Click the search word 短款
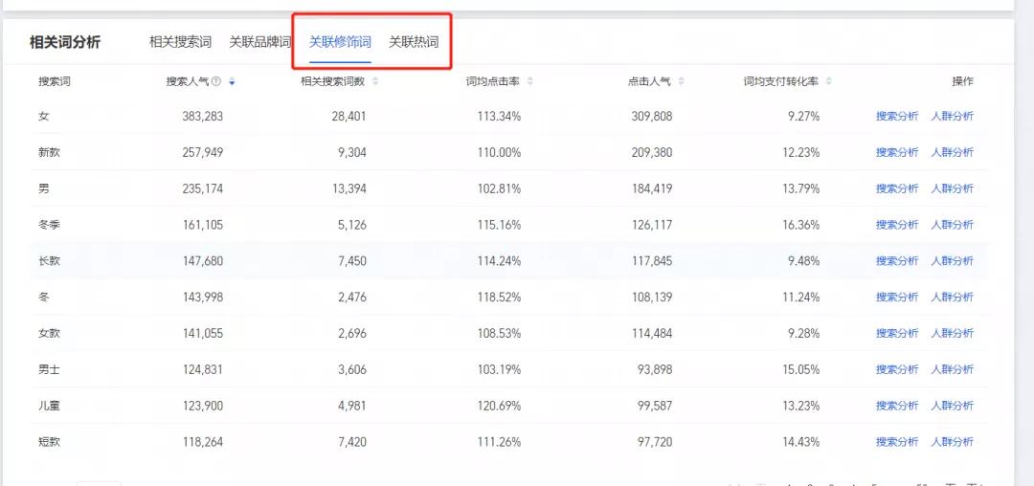1034x486 pixels. click(50, 443)
